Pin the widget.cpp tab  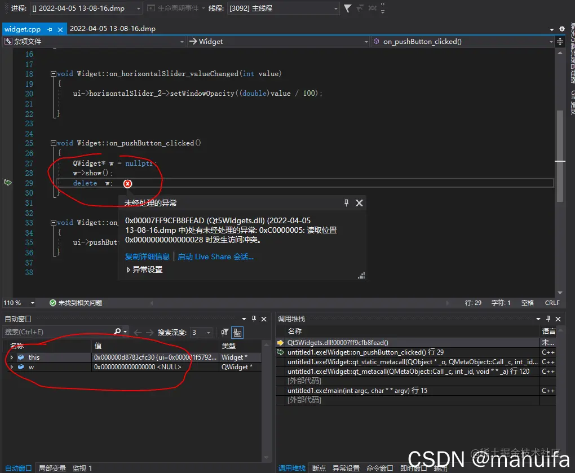coord(50,29)
